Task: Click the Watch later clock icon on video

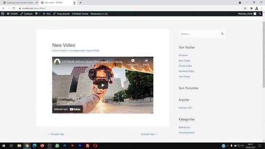Action: tap(133, 60)
